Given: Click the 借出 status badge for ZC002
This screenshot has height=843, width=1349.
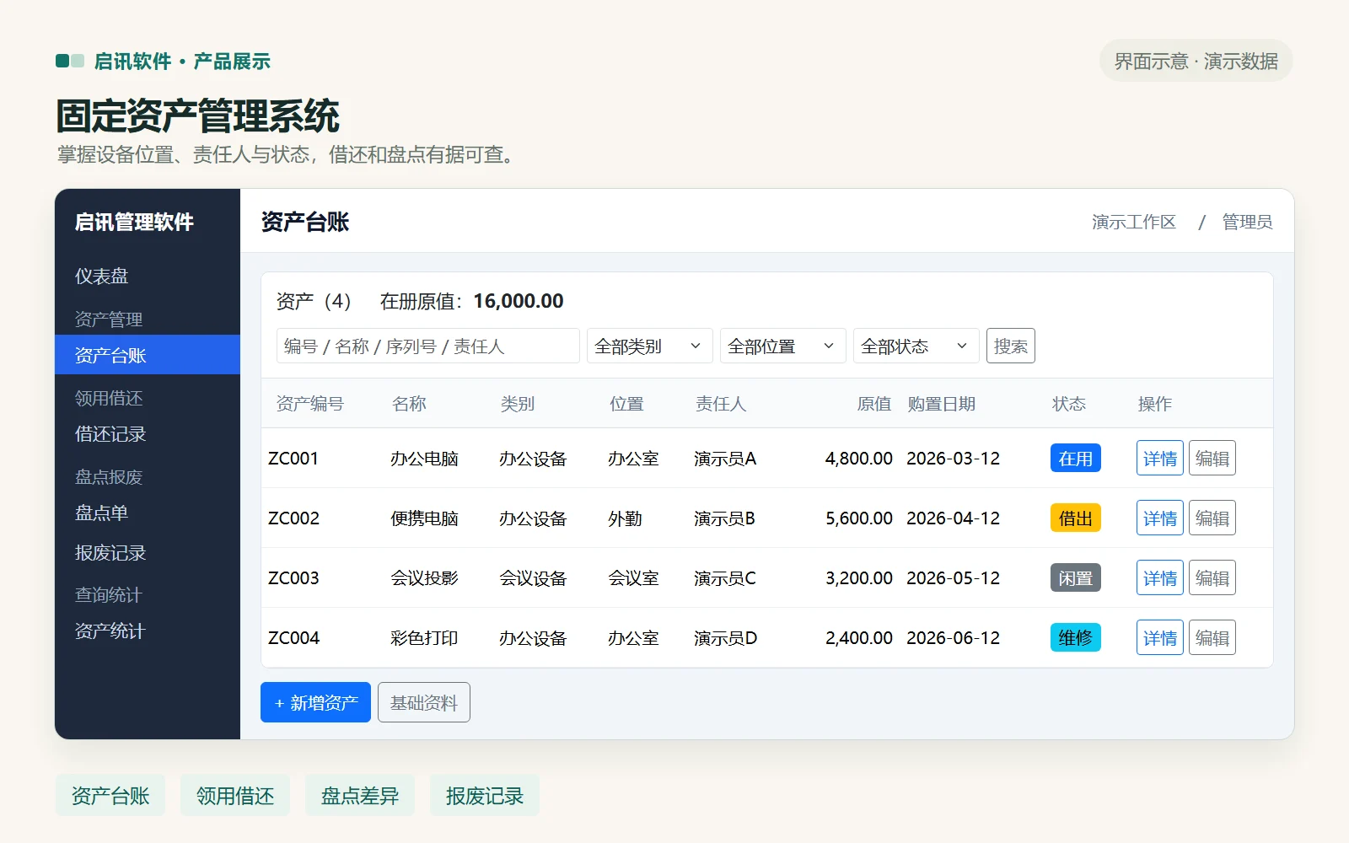Looking at the screenshot, I should pyautogui.click(x=1076, y=518).
